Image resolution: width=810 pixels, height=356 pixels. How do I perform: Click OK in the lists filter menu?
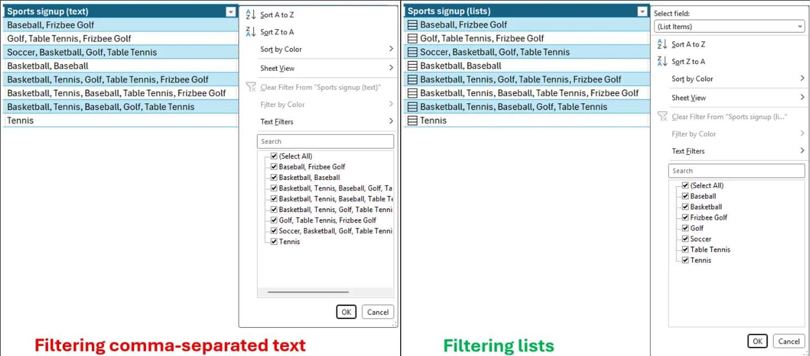[758, 341]
